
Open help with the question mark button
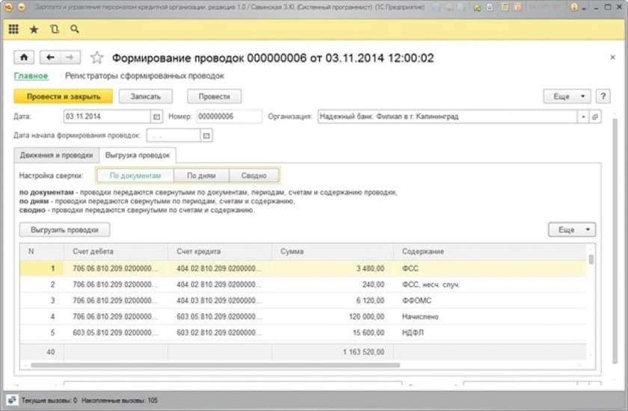pyautogui.click(x=603, y=96)
